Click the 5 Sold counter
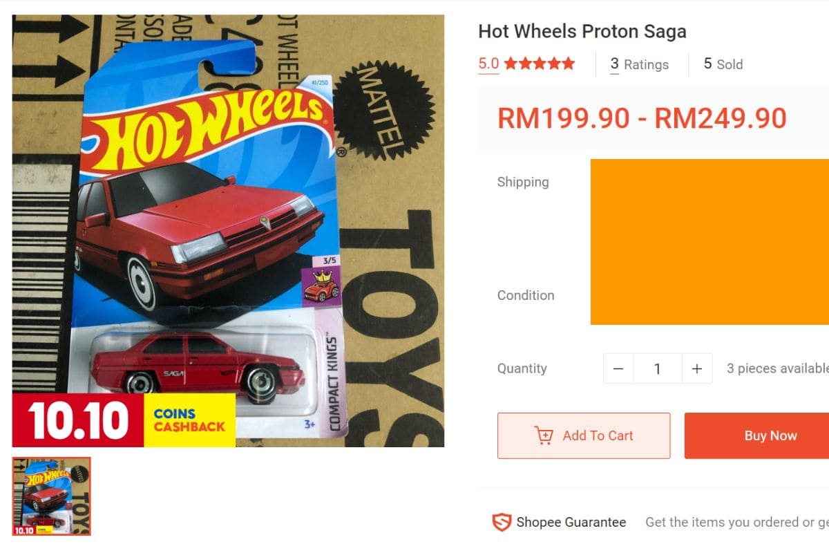 click(723, 64)
